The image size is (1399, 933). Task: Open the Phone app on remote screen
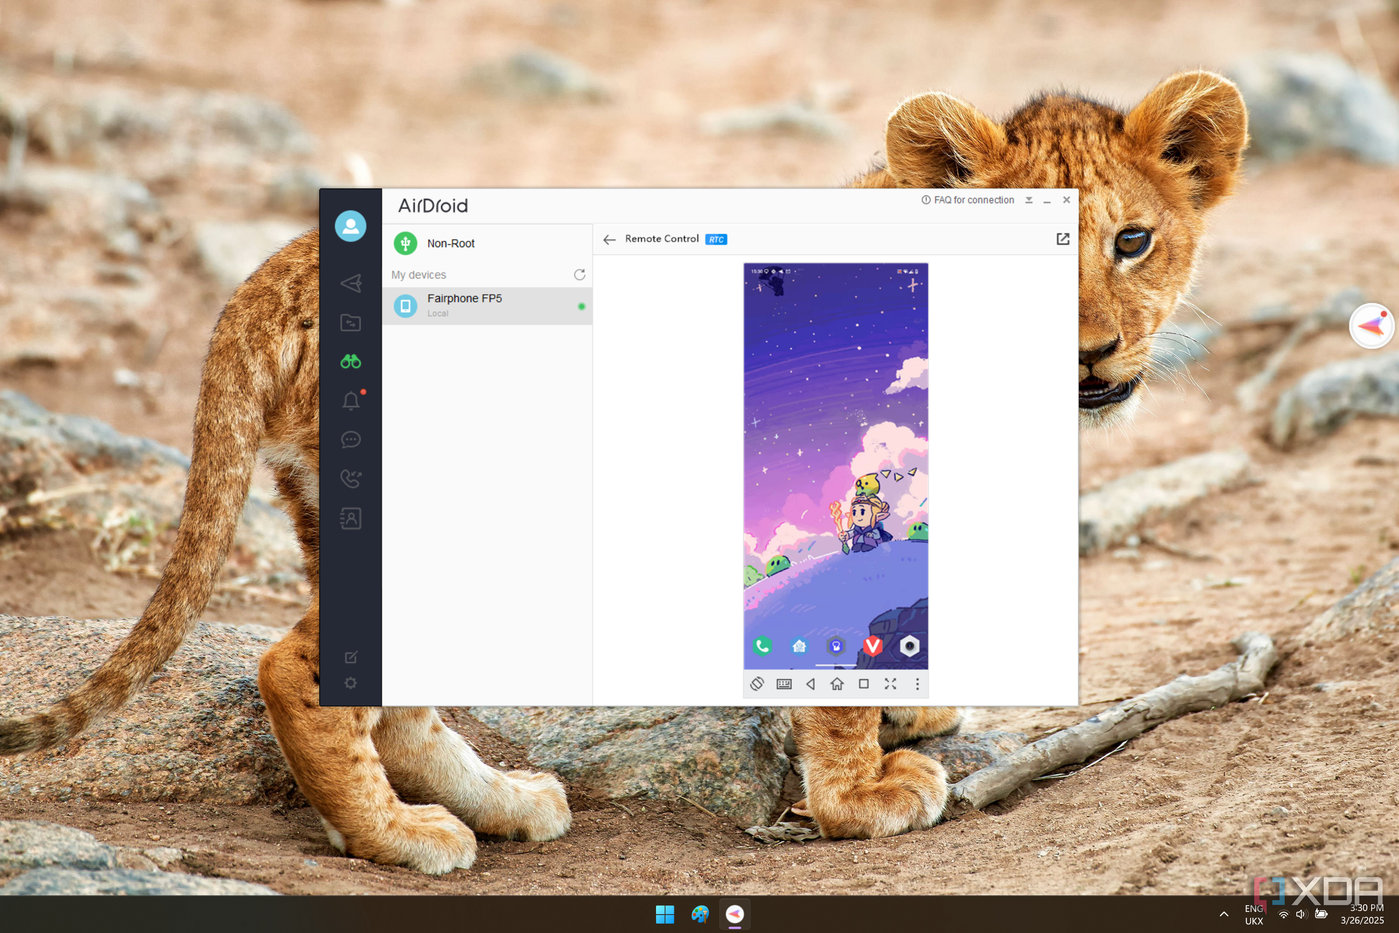[x=762, y=645]
